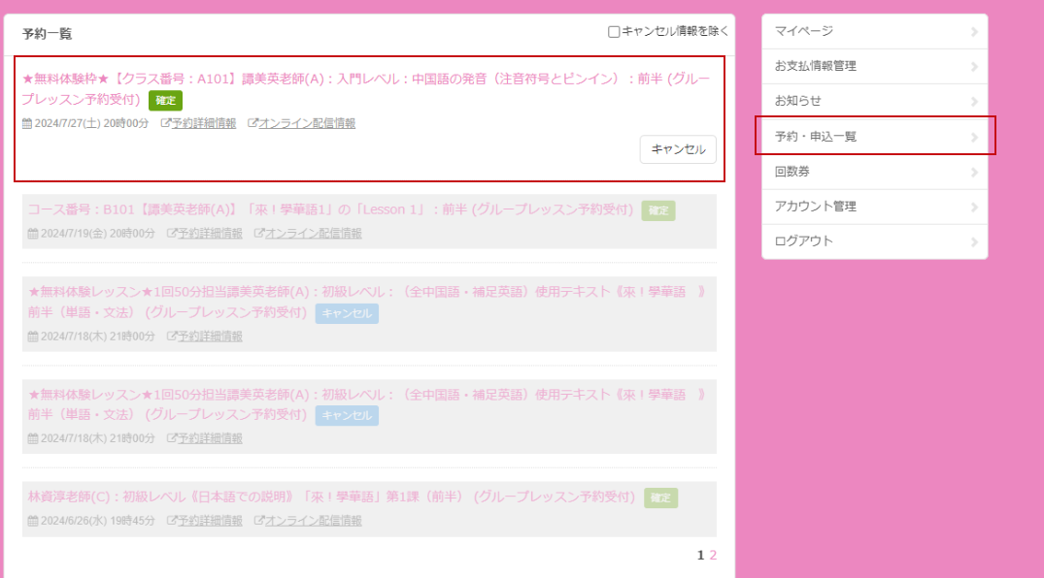Expand 回数券 chevron arrow in sidebar
1044x578 pixels.
(974, 172)
